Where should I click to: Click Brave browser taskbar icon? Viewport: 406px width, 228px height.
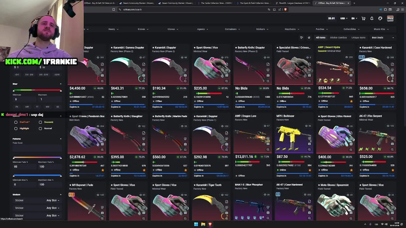[210, 225]
